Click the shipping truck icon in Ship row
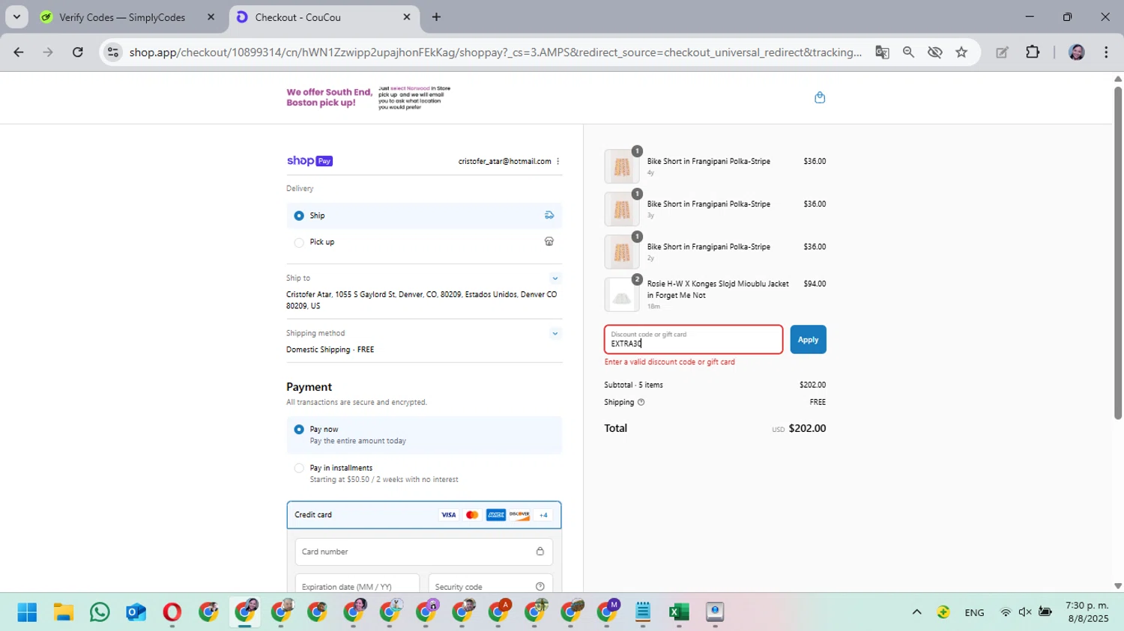This screenshot has height=631, width=1124. click(549, 216)
